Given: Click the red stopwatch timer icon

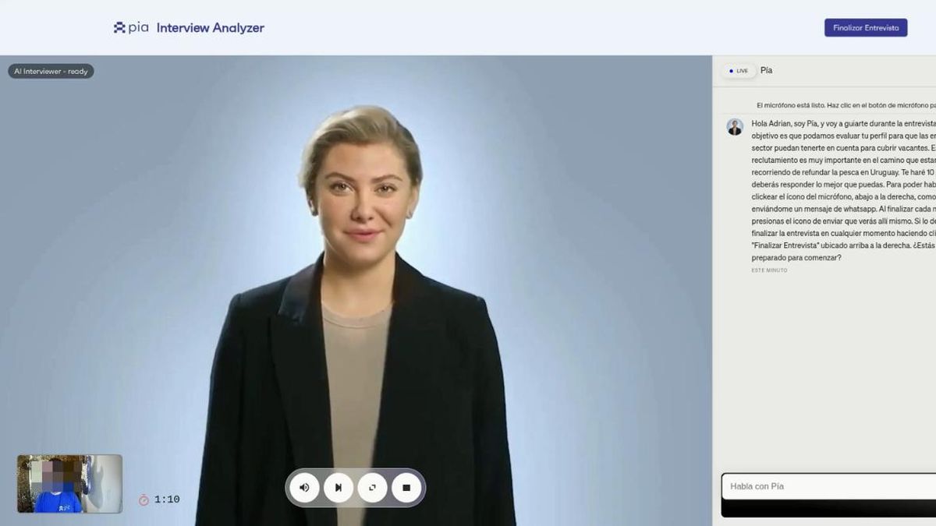Looking at the screenshot, I should [144, 500].
